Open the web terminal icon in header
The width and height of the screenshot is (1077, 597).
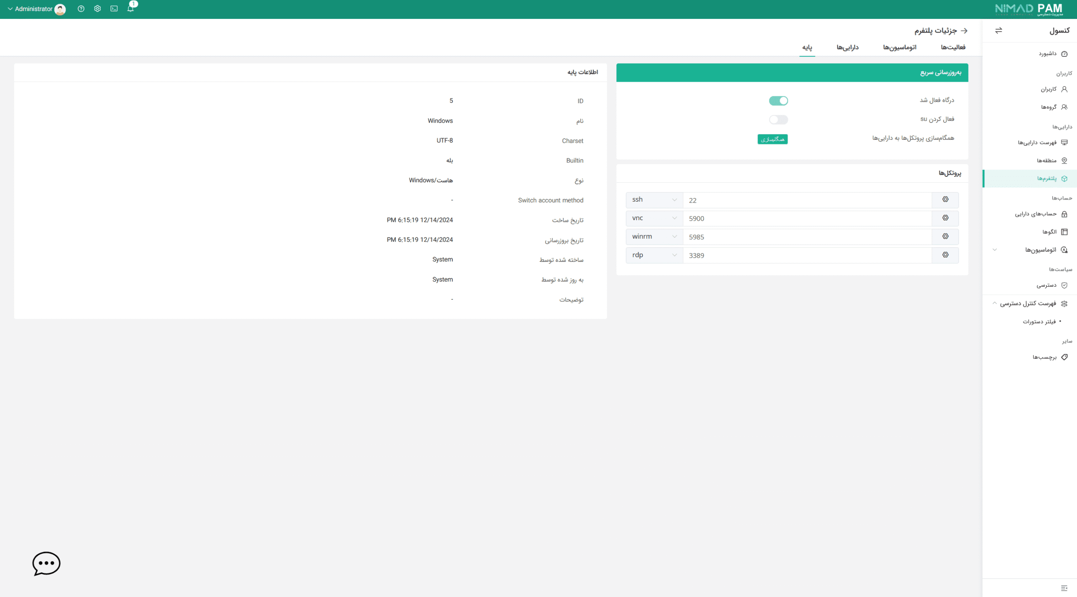(114, 9)
